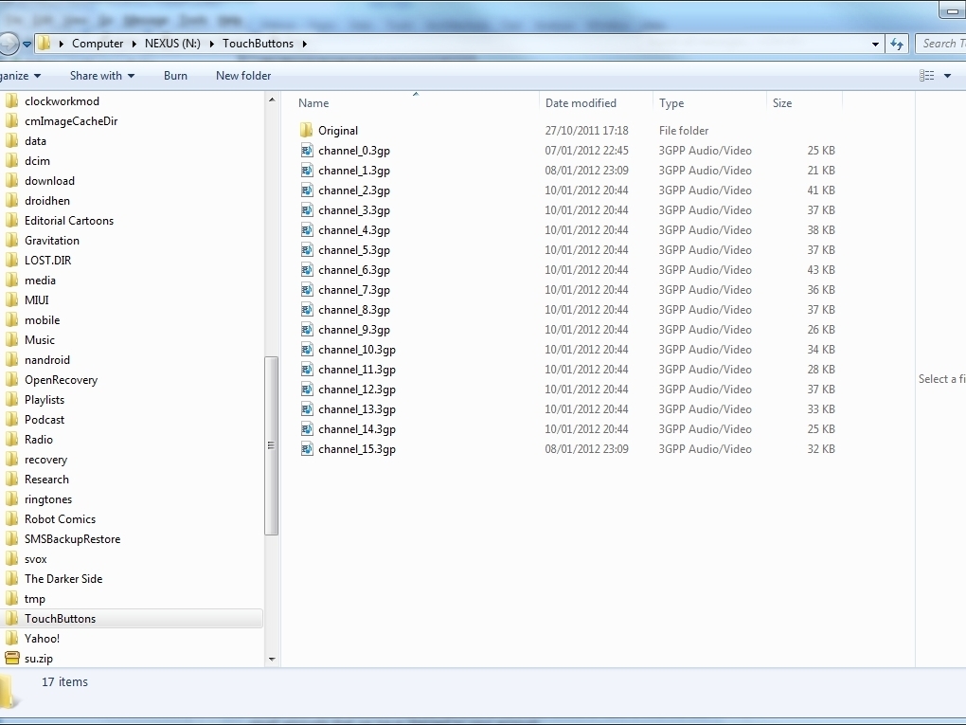Image resolution: width=966 pixels, height=725 pixels.
Task: Select the LOST.DIR folder
Action: click(48, 261)
